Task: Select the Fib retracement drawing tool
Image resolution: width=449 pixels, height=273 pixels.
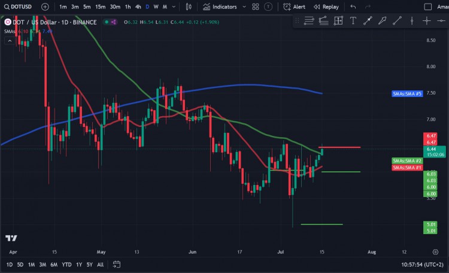Action: tap(309, 20)
